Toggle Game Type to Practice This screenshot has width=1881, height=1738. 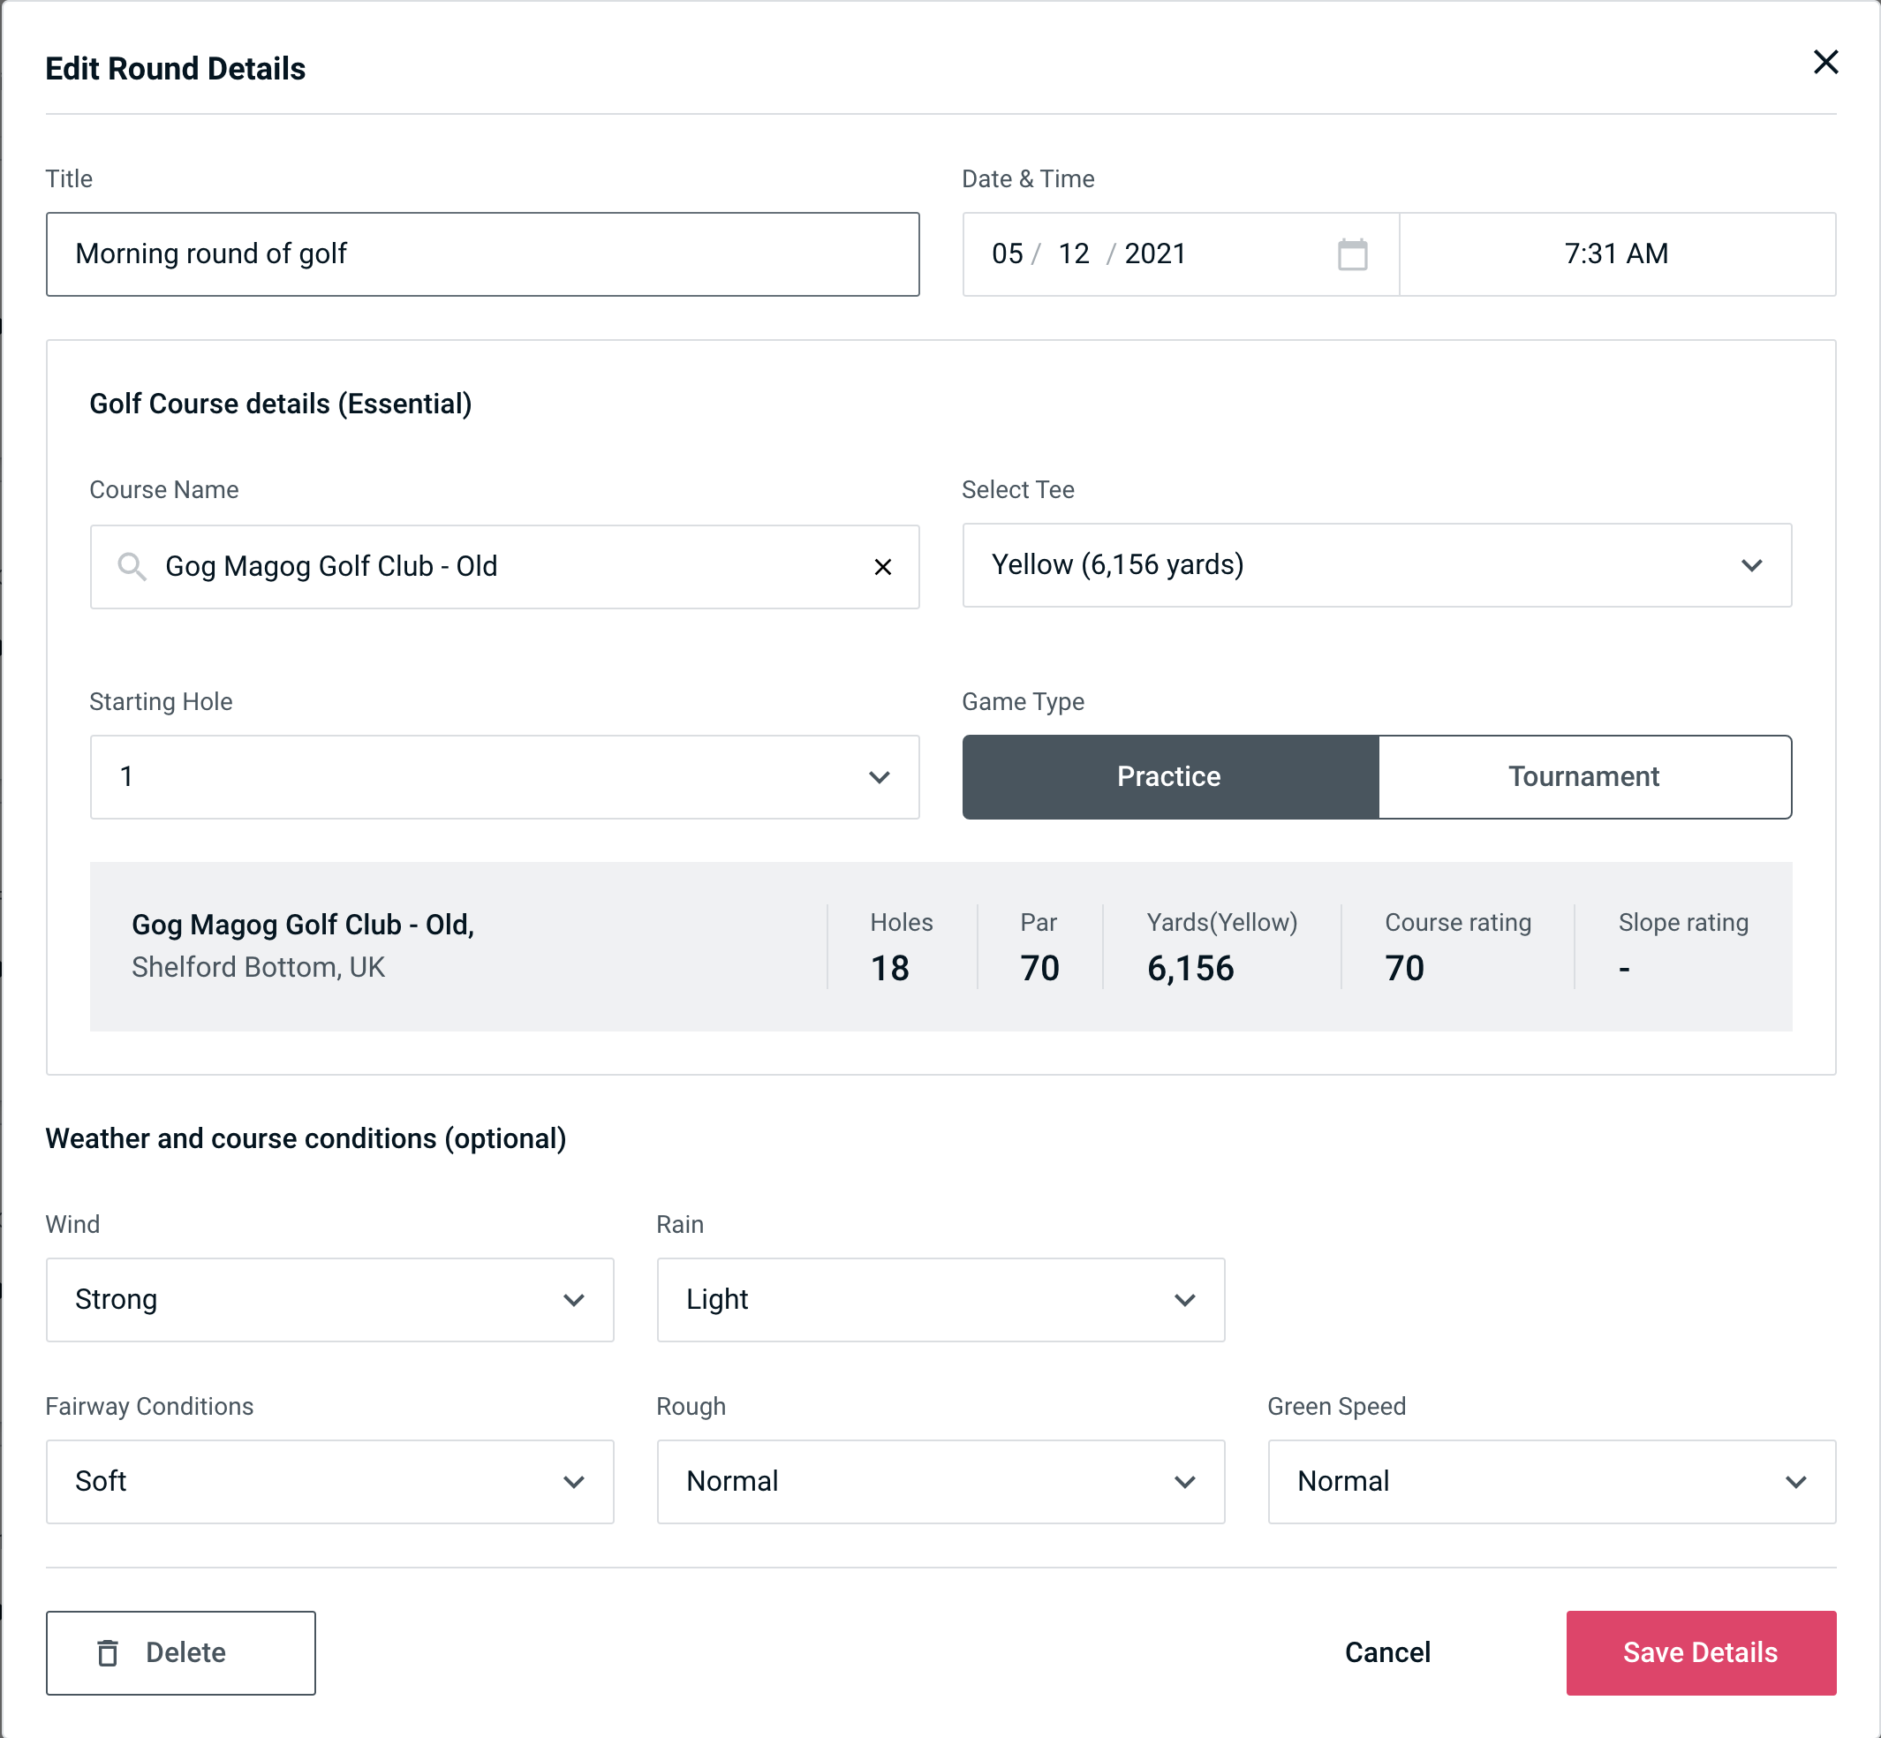click(x=1170, y=776)
